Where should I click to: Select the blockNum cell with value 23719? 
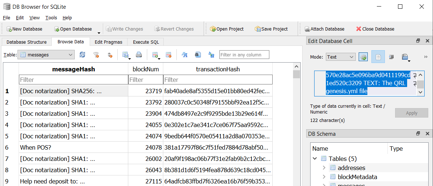pyautogui.click(x=146, y=91)
